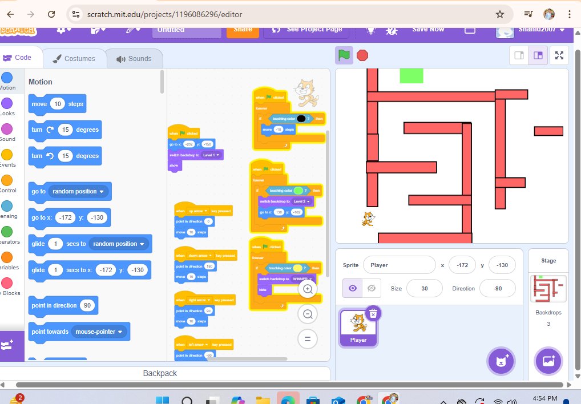581x404 pixels.
Task: Hide the sprite using crossed-eye button
Action: (x=372, y=288)
